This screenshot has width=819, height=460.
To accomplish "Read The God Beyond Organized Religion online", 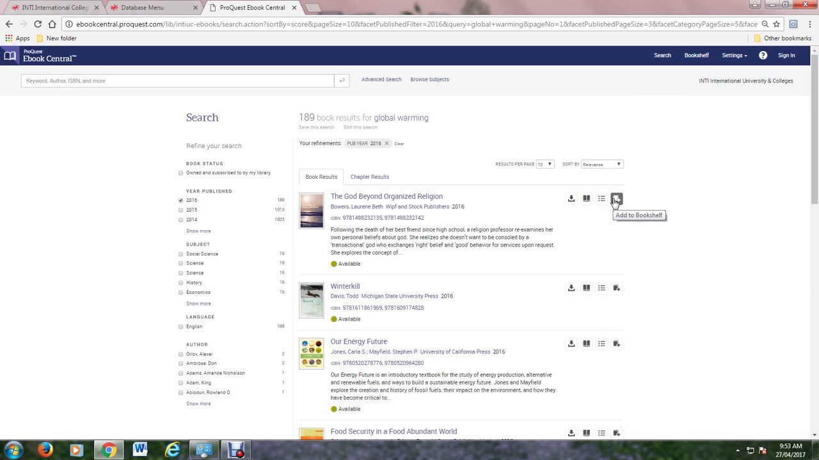I will [586, 199].
